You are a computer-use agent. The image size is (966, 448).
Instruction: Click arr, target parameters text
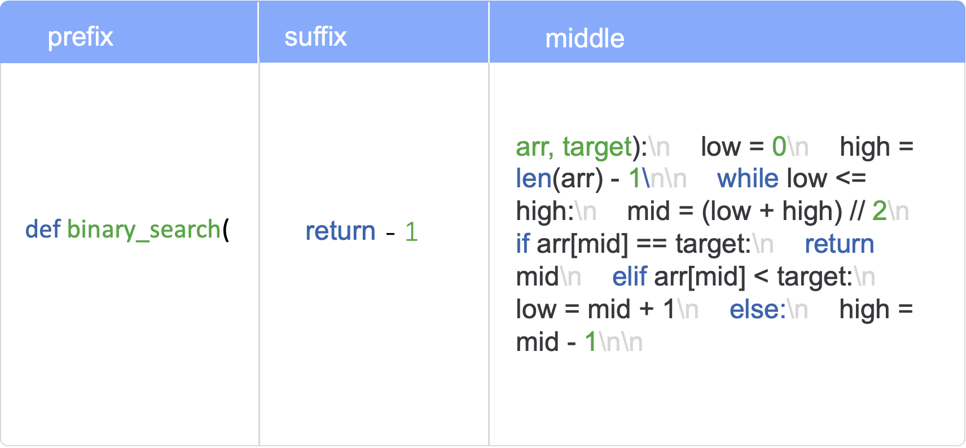tap(574, 147)
